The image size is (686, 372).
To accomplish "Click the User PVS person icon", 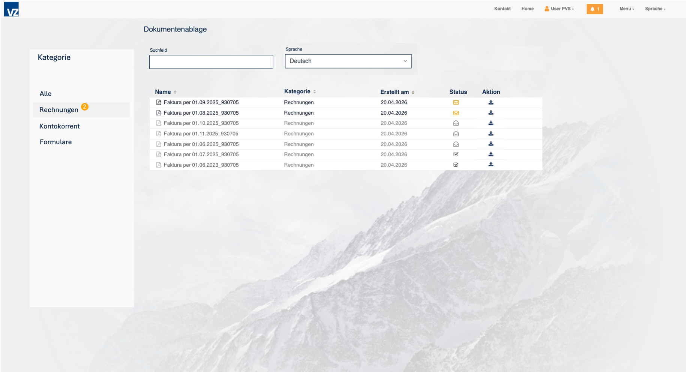I will tap(546, 9).
